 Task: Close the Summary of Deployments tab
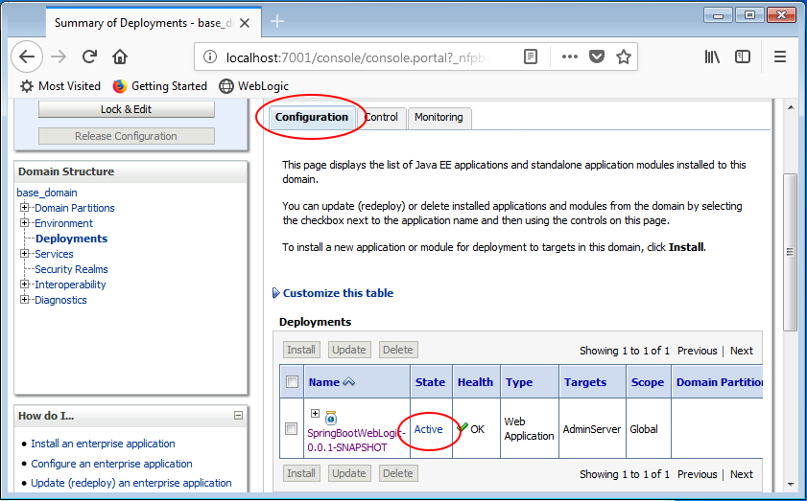245,23
